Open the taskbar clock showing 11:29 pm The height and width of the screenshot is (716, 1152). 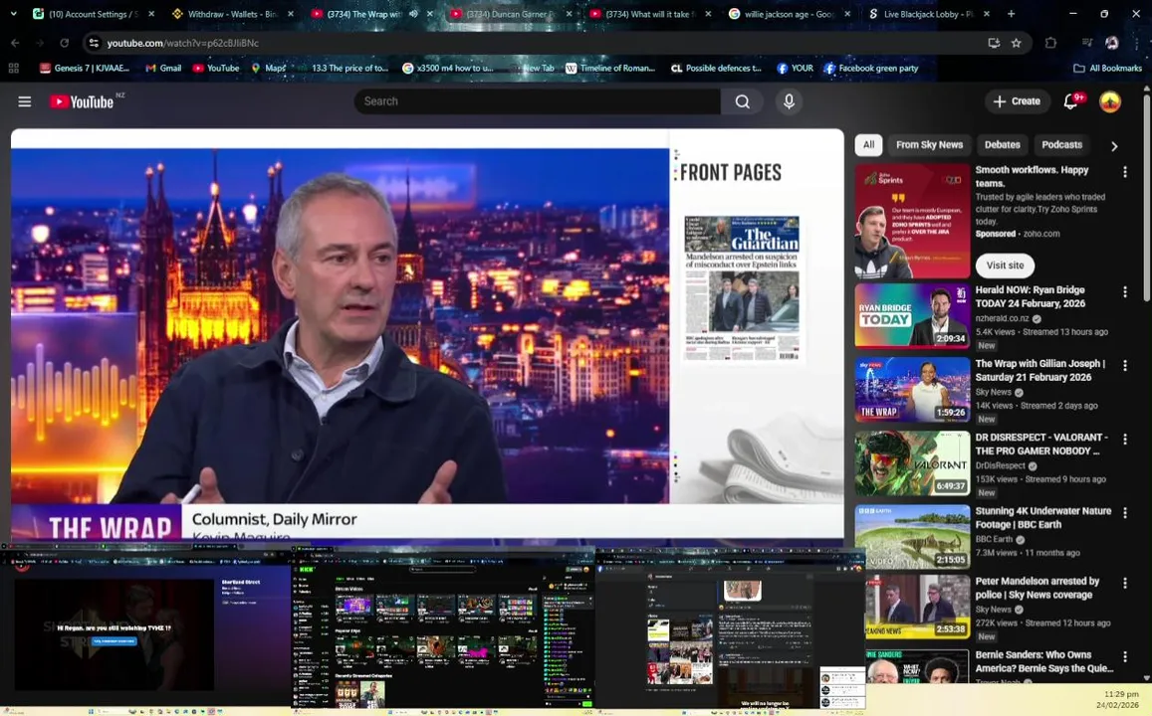(x=1121, y=699)
